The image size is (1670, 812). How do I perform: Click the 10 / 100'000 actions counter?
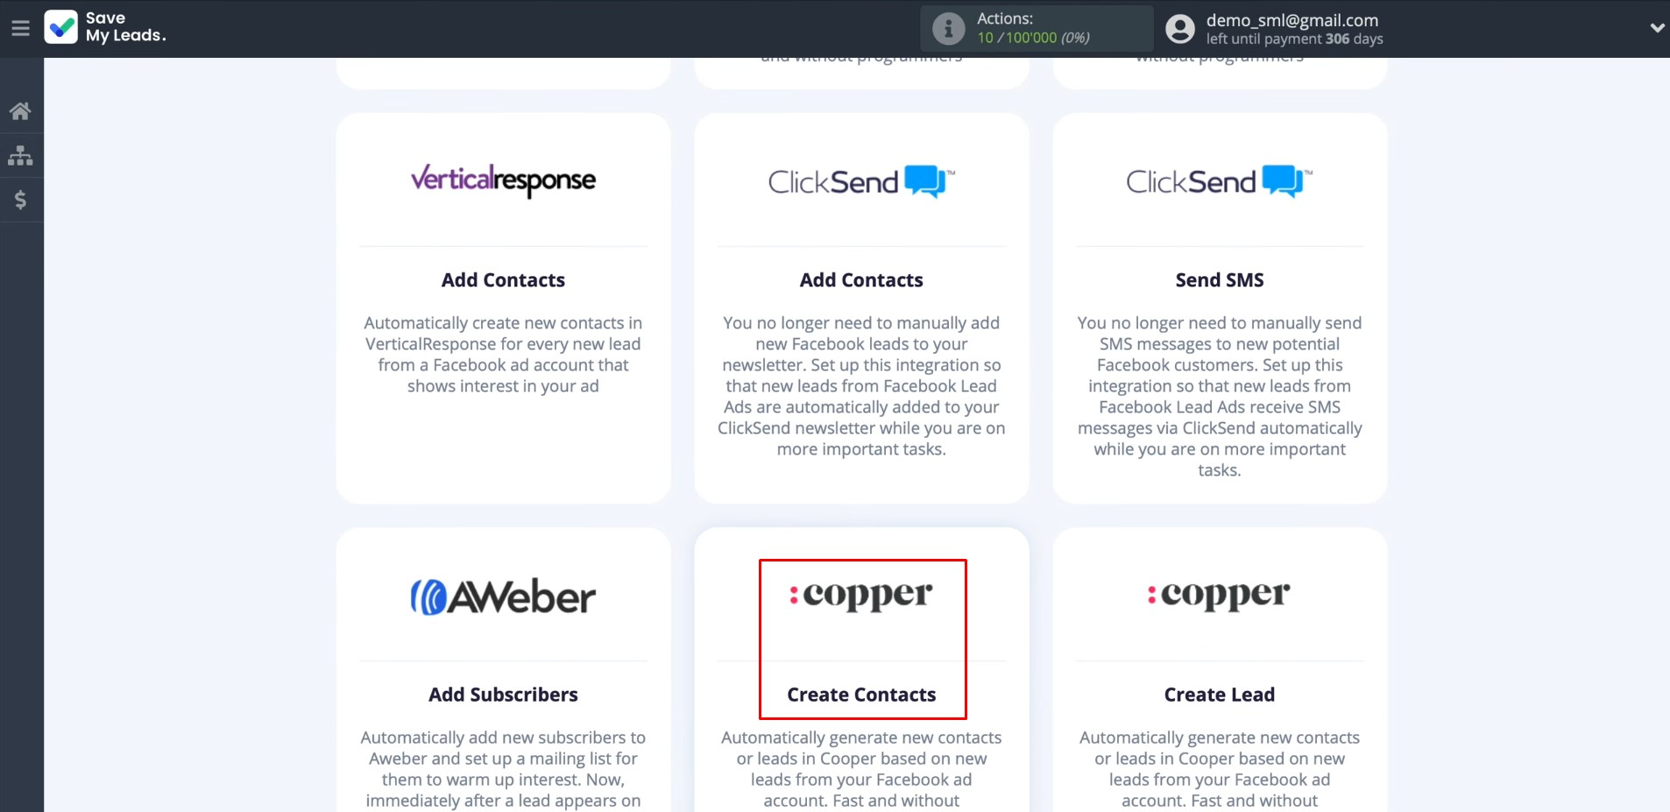1033,38
